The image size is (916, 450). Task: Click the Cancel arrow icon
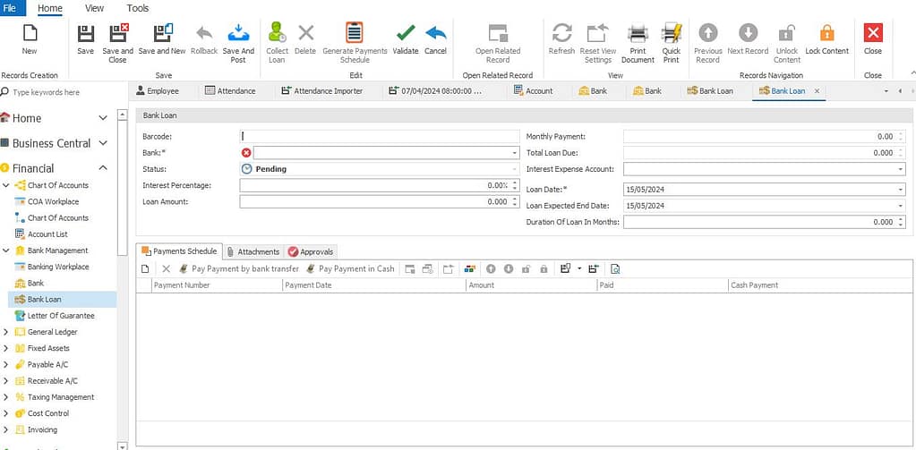436,33
